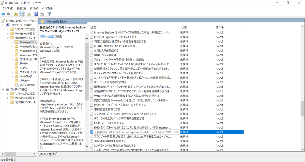Image resolution: width=305 pixels, height=162 pixels.
Task: Open Help via blue question mark icon
Action: click(x=36, y=14)
